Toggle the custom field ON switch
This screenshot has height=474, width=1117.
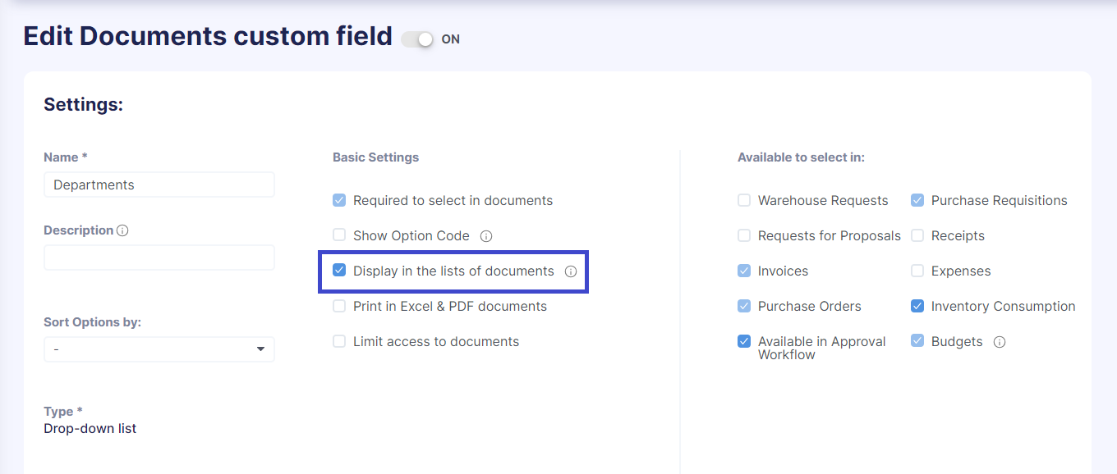click(418, 39)
